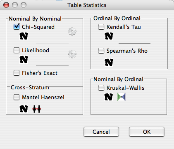Click the N icon under Kruskal-Wallis
174x149 pixels.
click(x=109, y=97)
